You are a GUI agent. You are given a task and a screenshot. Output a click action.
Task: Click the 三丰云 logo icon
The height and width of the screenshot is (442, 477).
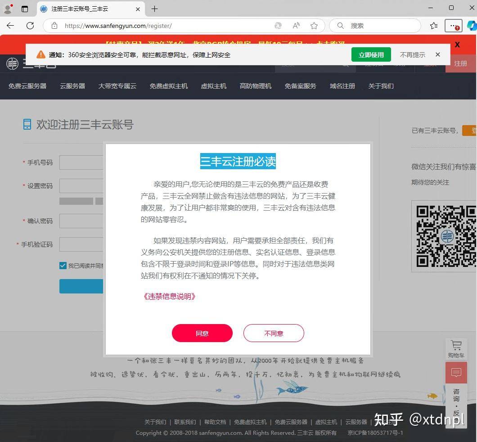click(x=13, y=63)
